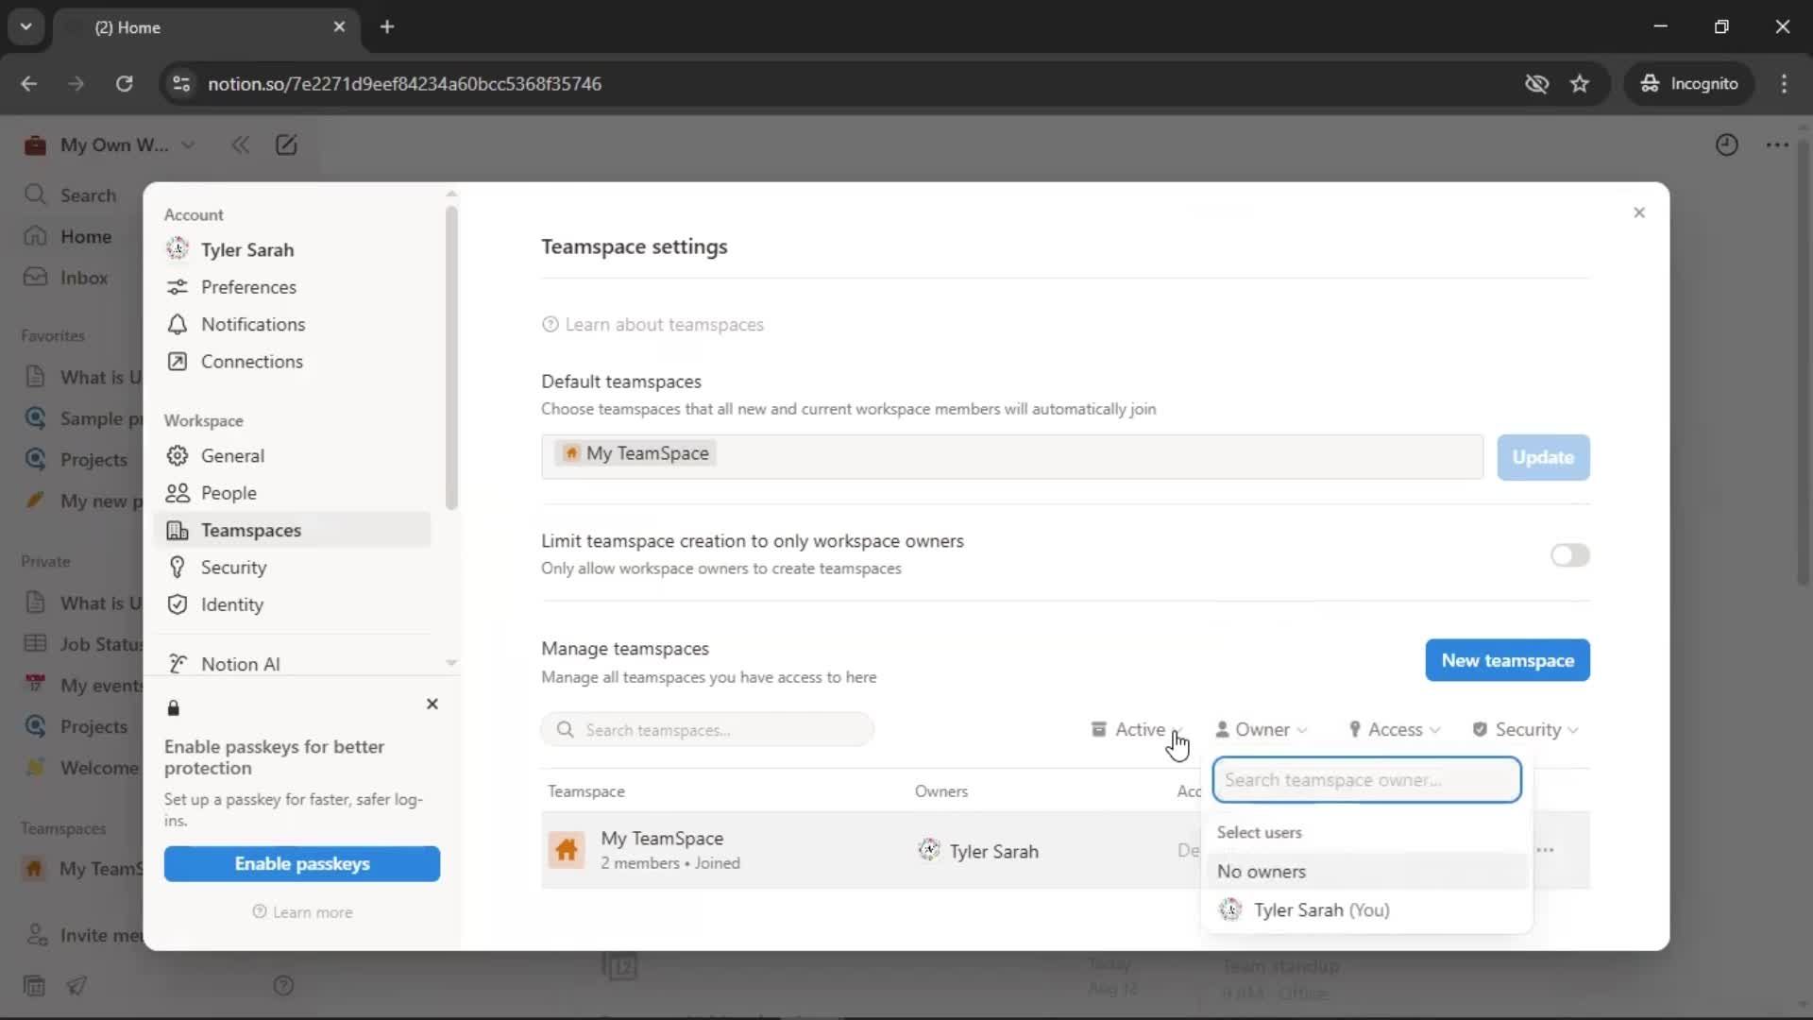This screenshot has width=1813, height=1020.
Task: Select Tyler Sarah (You) in owner list
Action: [1366, 909]
